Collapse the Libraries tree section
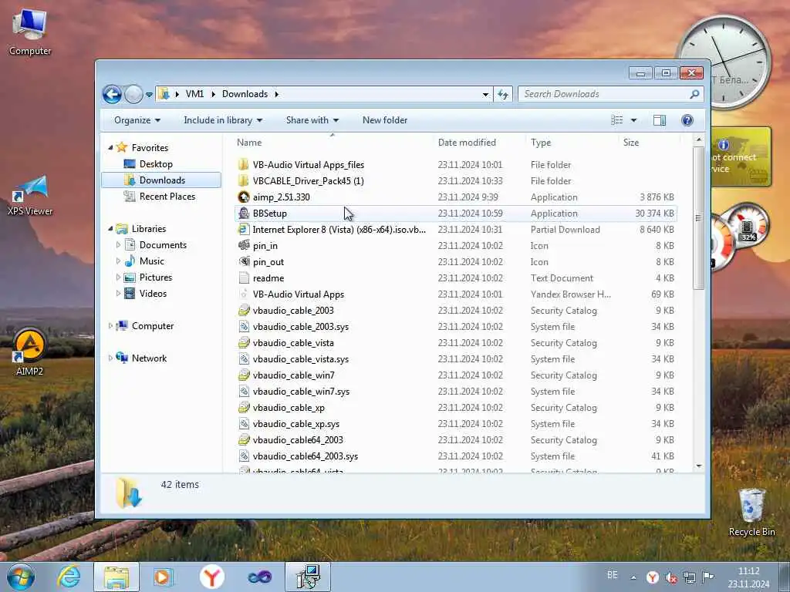 [x=110, y=228]
